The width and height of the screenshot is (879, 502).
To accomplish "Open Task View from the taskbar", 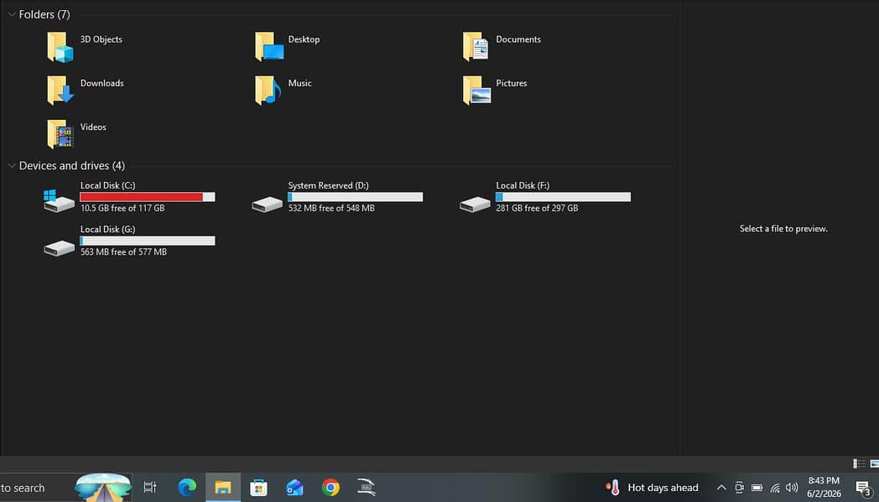I will (149, 488).
